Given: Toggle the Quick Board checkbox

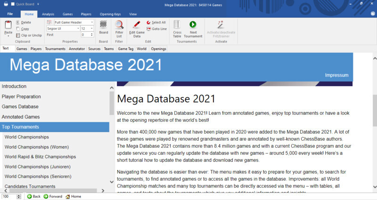Looking at the screenshot, I should point(13,4).
